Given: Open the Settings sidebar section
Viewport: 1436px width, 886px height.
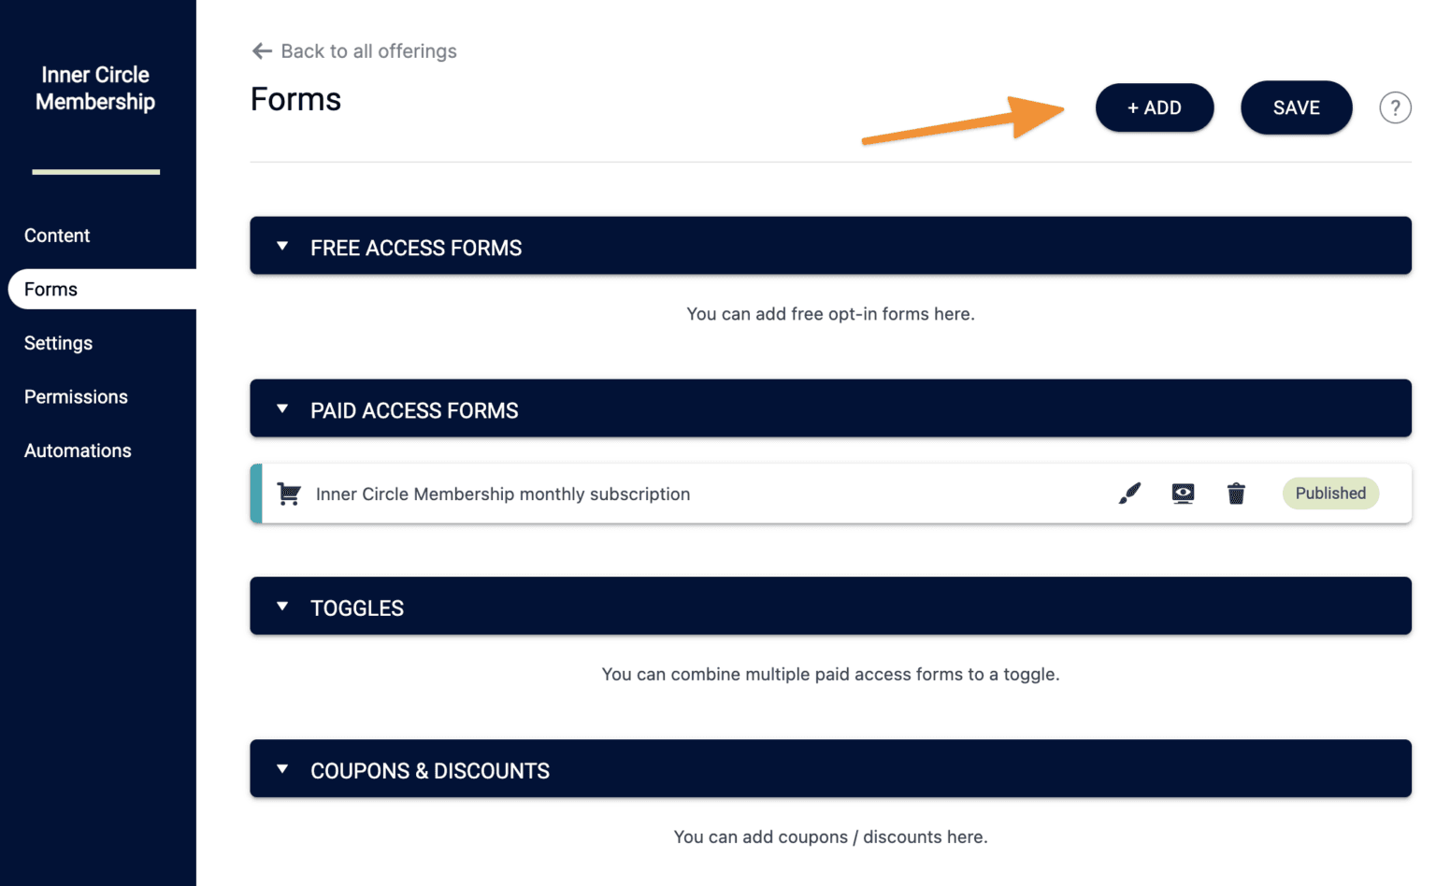Looking at the screenshot, I should [58, 343].
